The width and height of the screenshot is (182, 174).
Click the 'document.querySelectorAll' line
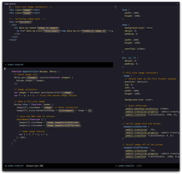tap(44, 92)
